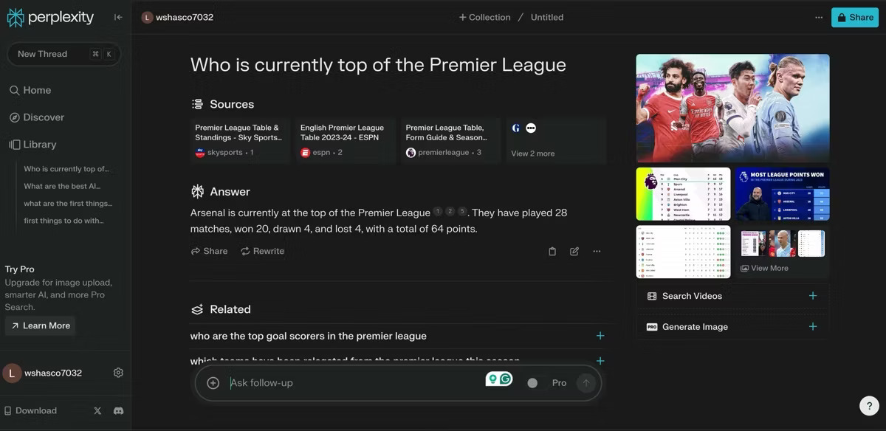This screenshot has width=886, height=431.
Task: Open the three-dot menu beside Share
Action: pyautogui.click(x=819, y=17)
